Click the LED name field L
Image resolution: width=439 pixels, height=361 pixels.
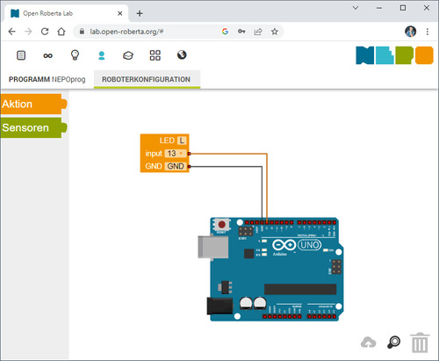[x=182, y=141]
